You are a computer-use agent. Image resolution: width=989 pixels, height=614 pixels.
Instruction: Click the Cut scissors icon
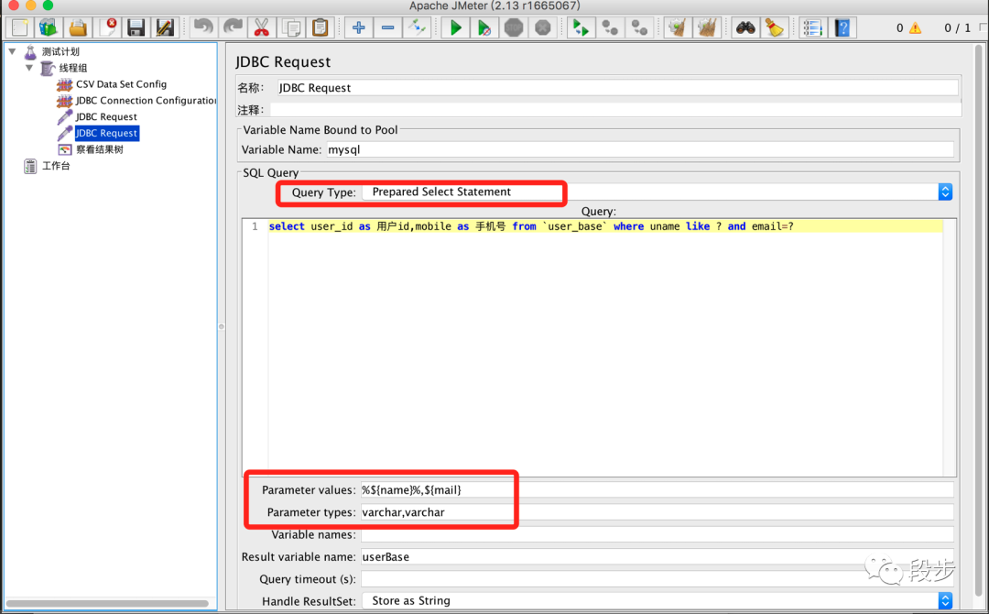(262, 27)
